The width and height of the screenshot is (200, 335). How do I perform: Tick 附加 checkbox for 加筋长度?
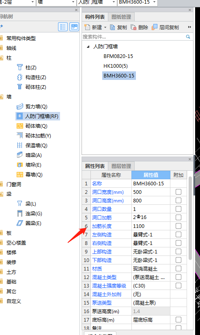click(x=178, y=226)
